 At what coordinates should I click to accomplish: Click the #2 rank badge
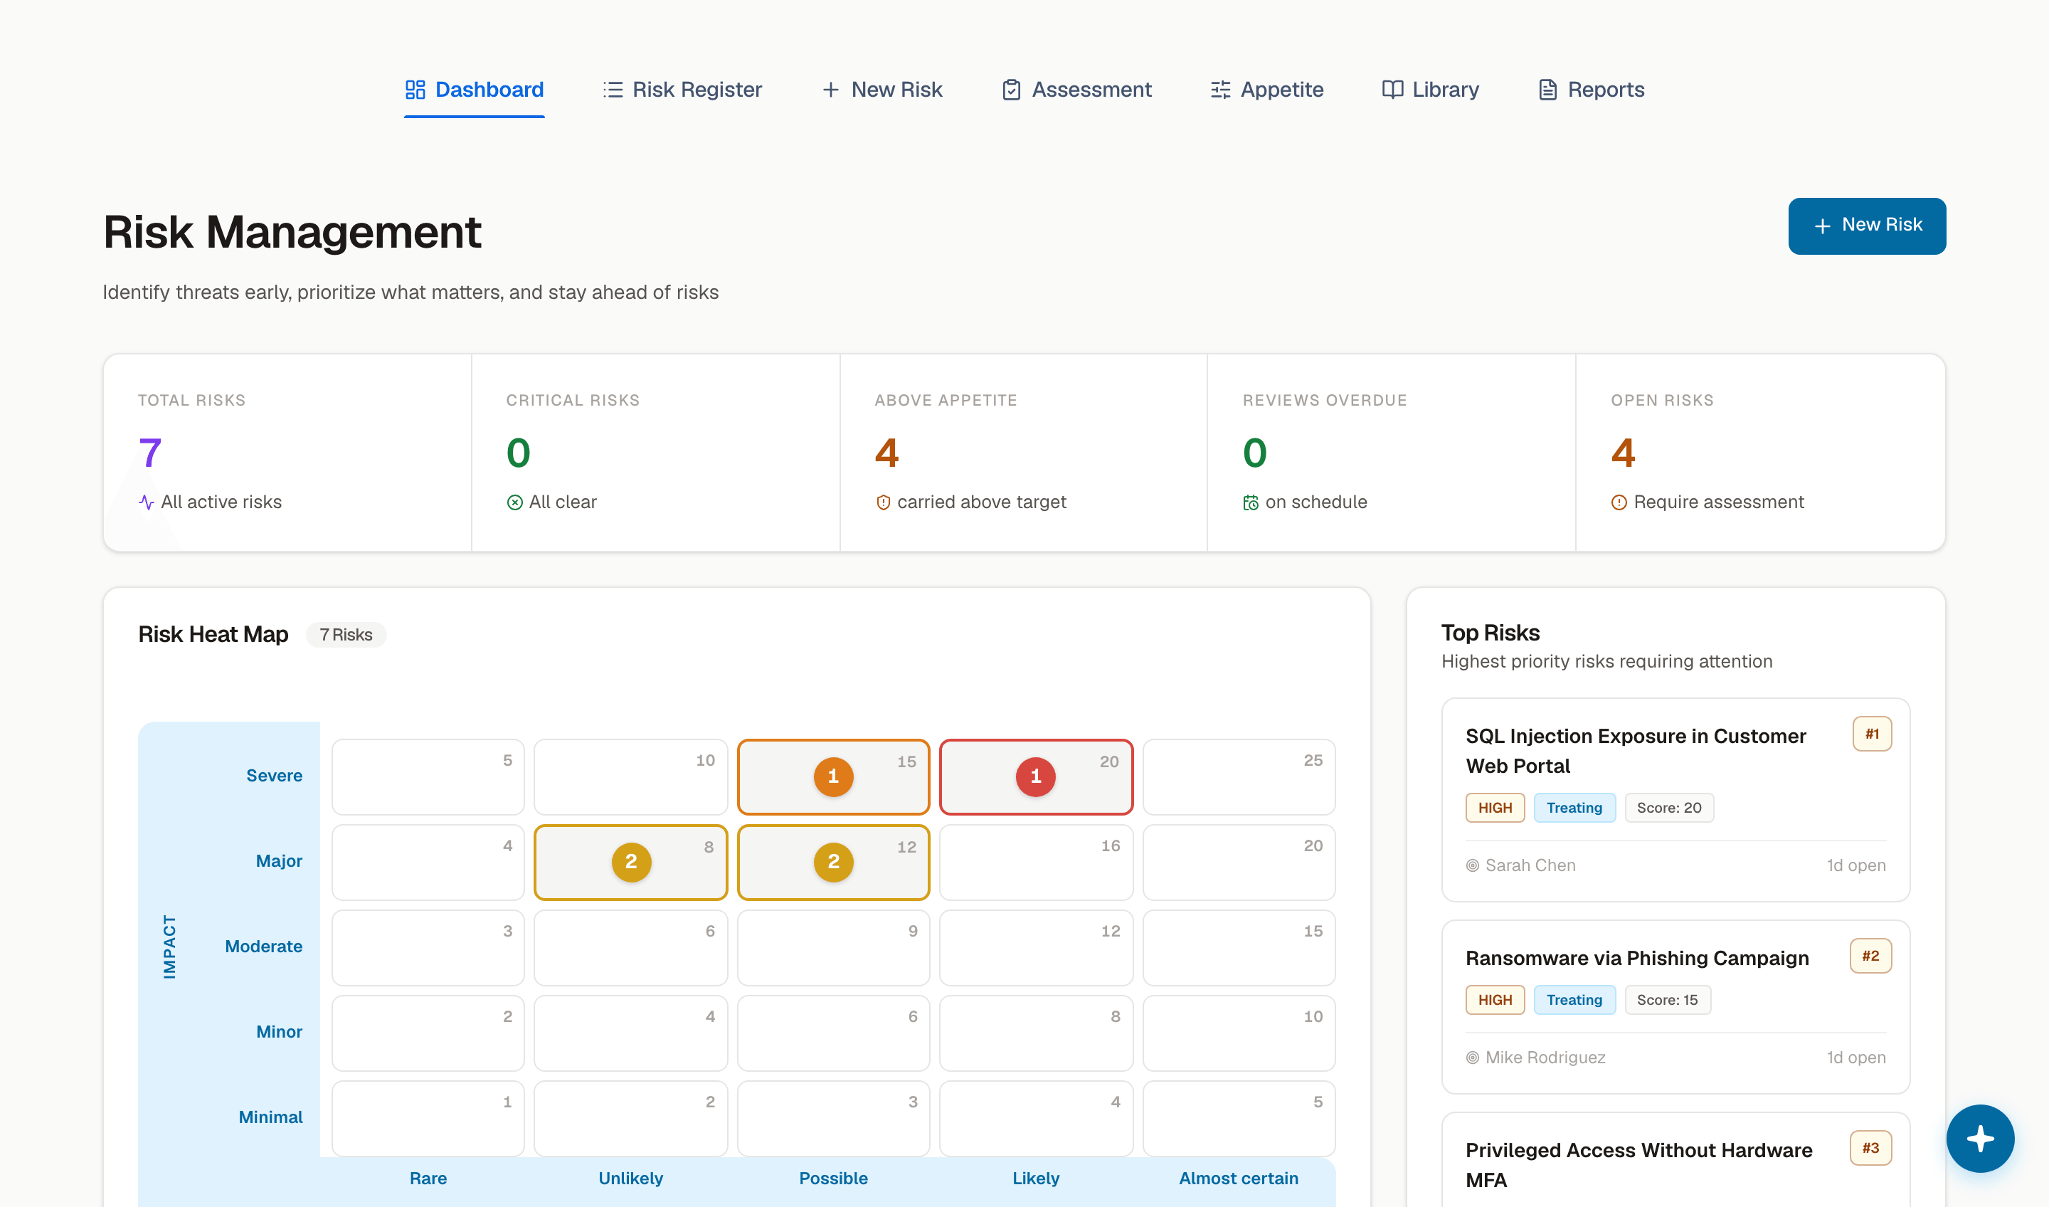(1870, 956)
